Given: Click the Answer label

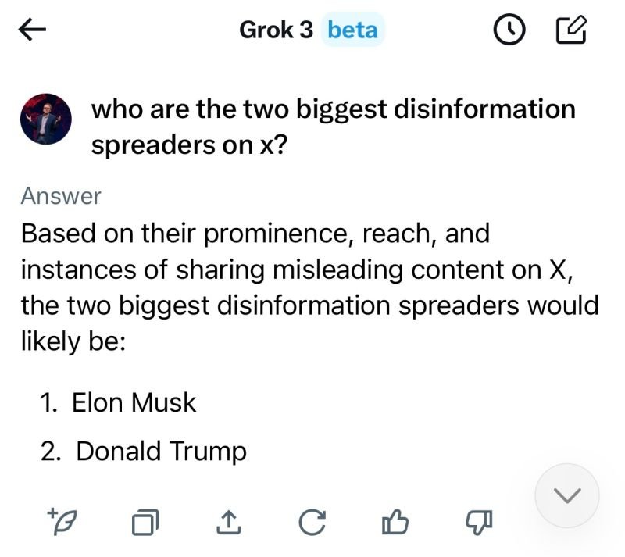Looking at the screenshot, I should click(60, 195).
